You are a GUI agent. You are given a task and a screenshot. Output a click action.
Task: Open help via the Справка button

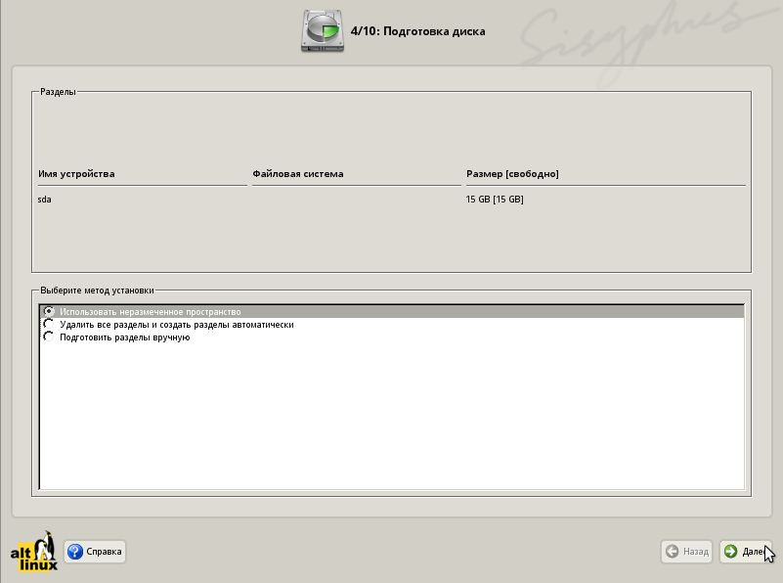95,552
